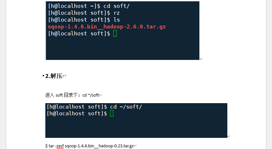Click the green cursor below the "cd ~/soft/" line
This screenshot has height=149, width=272.
coord(112,113)
